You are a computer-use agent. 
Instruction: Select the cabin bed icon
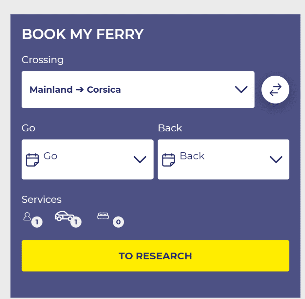click(x=103, y=216)
